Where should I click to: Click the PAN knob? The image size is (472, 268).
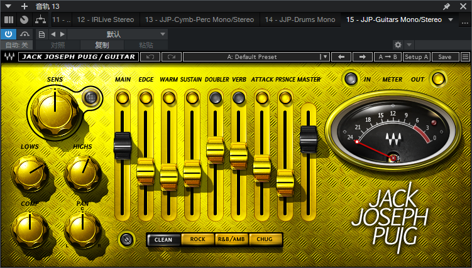point(83,230)
